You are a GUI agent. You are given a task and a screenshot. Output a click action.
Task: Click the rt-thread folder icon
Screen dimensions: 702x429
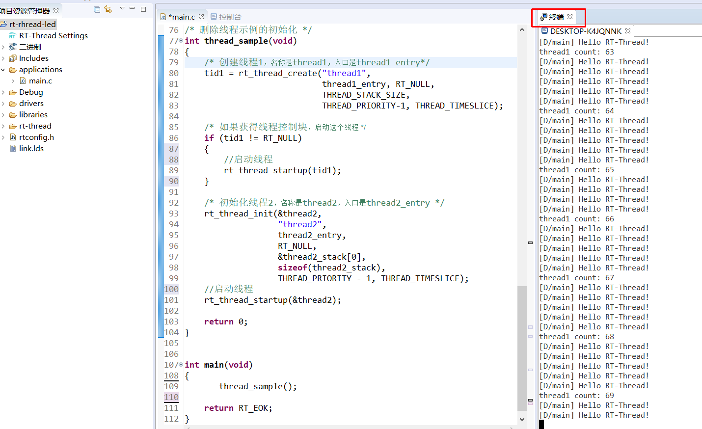pos(13,126)
